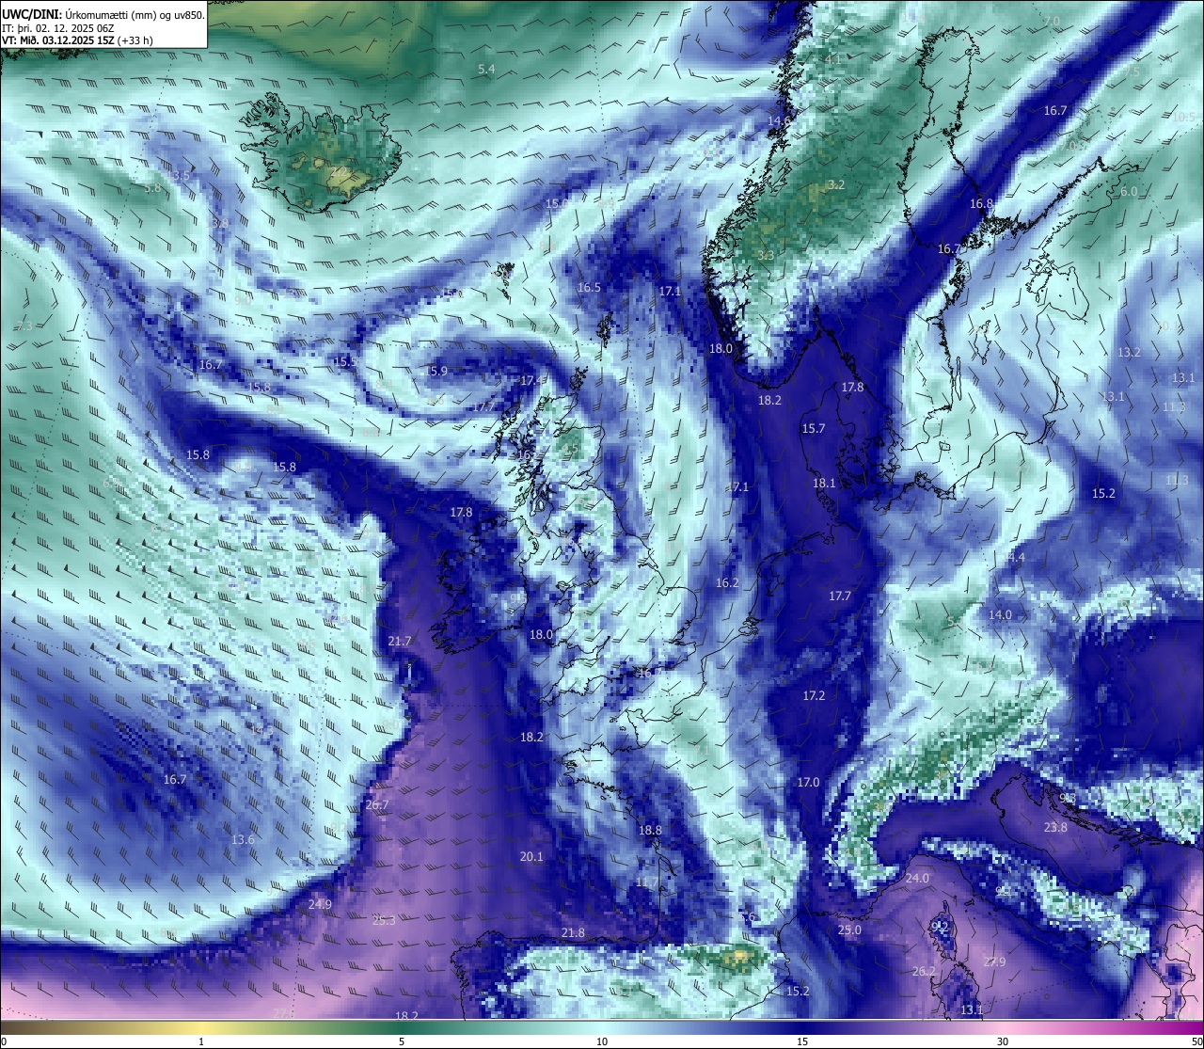Click the value 25.0 on the map
Image resolution: width=1204 pixels, height=1049 pixels.
coord(849,930)
